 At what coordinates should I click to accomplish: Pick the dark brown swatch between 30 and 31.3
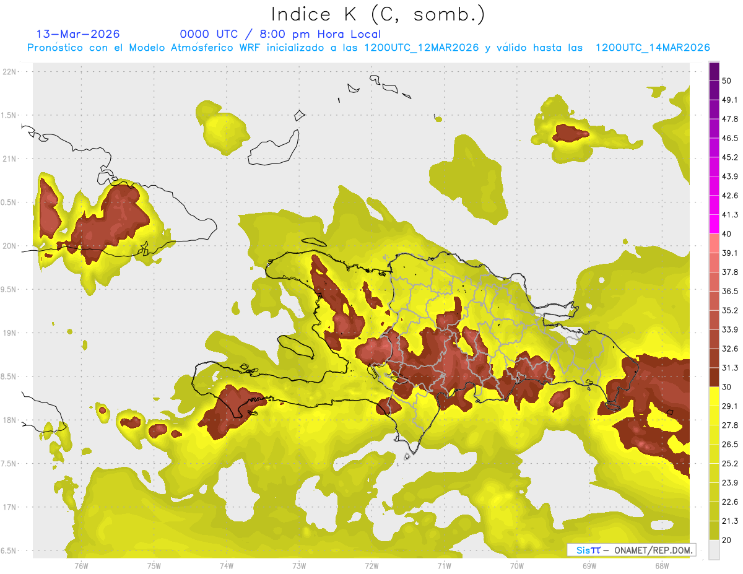(714, 377)
